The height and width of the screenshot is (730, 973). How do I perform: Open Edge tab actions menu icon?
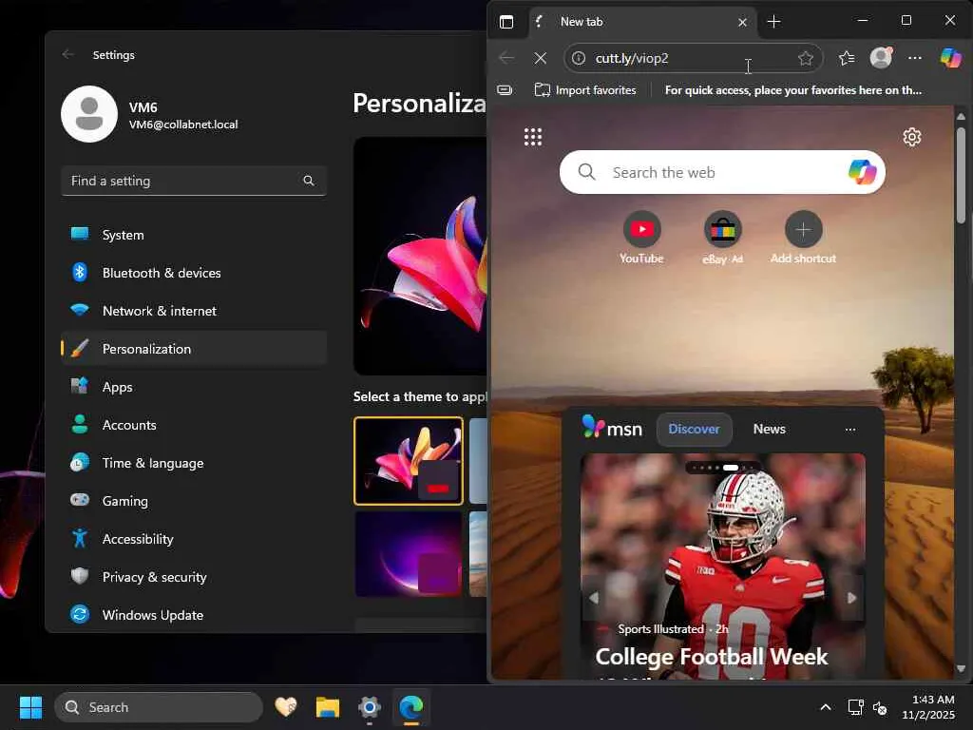point(506,22)
